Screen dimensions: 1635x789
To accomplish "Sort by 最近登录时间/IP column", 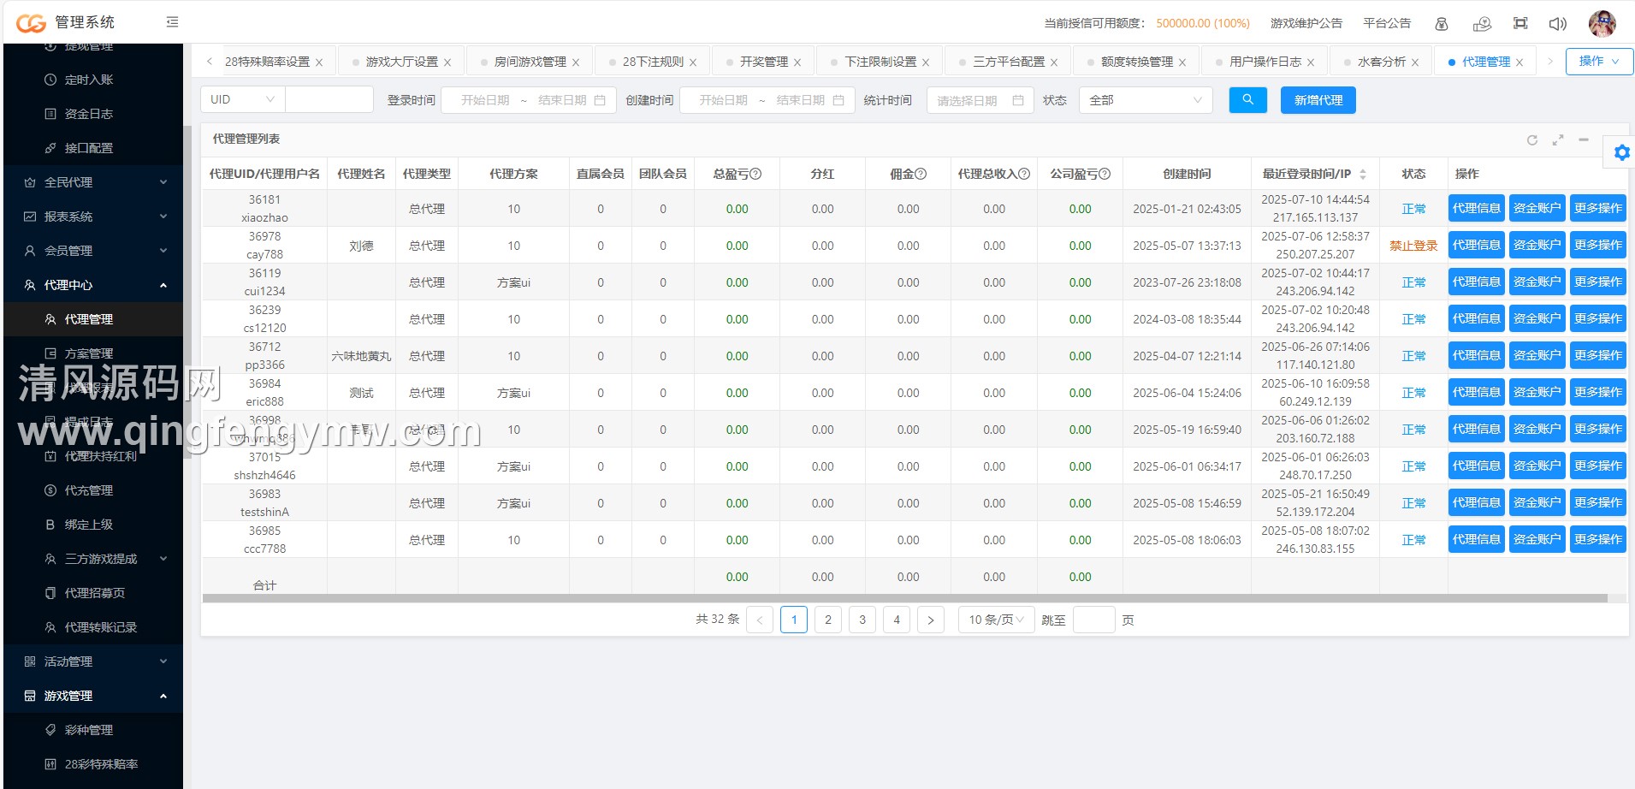I will pyautogui.click(x=1363, y=174).
